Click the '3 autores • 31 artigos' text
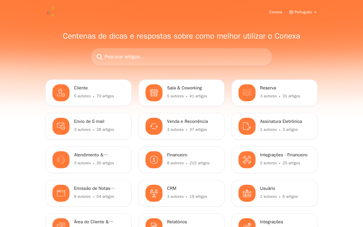 coord(280,96)
